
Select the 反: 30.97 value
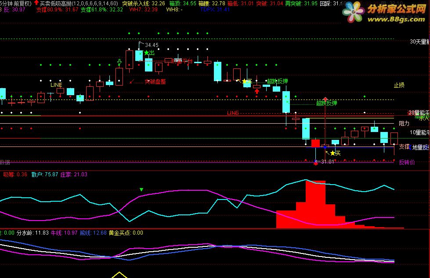point(14,10)
